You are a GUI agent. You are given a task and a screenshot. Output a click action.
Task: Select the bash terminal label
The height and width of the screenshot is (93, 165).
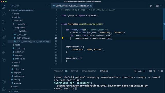[138, 71]
